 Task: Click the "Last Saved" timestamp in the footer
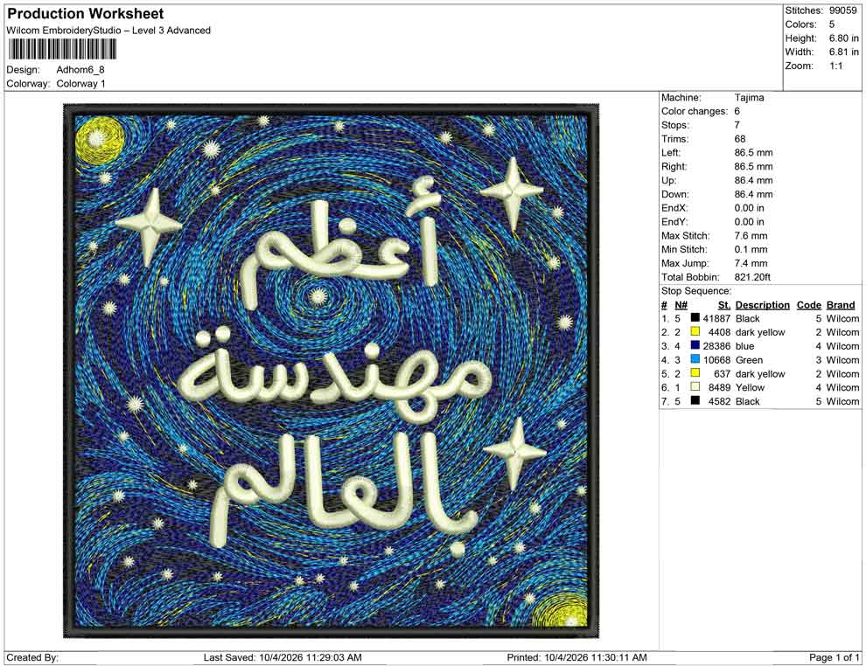tap(283, 657)
